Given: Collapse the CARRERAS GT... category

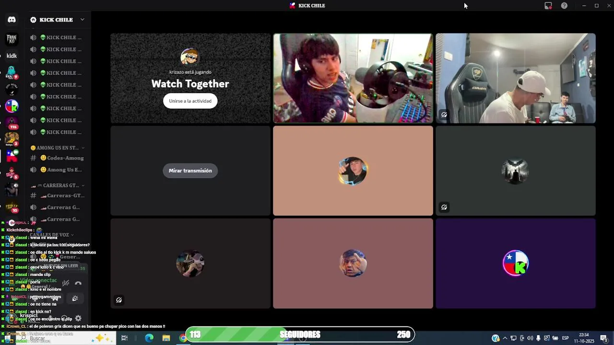Looking at the screenshot, I should [x=58, y=185].
